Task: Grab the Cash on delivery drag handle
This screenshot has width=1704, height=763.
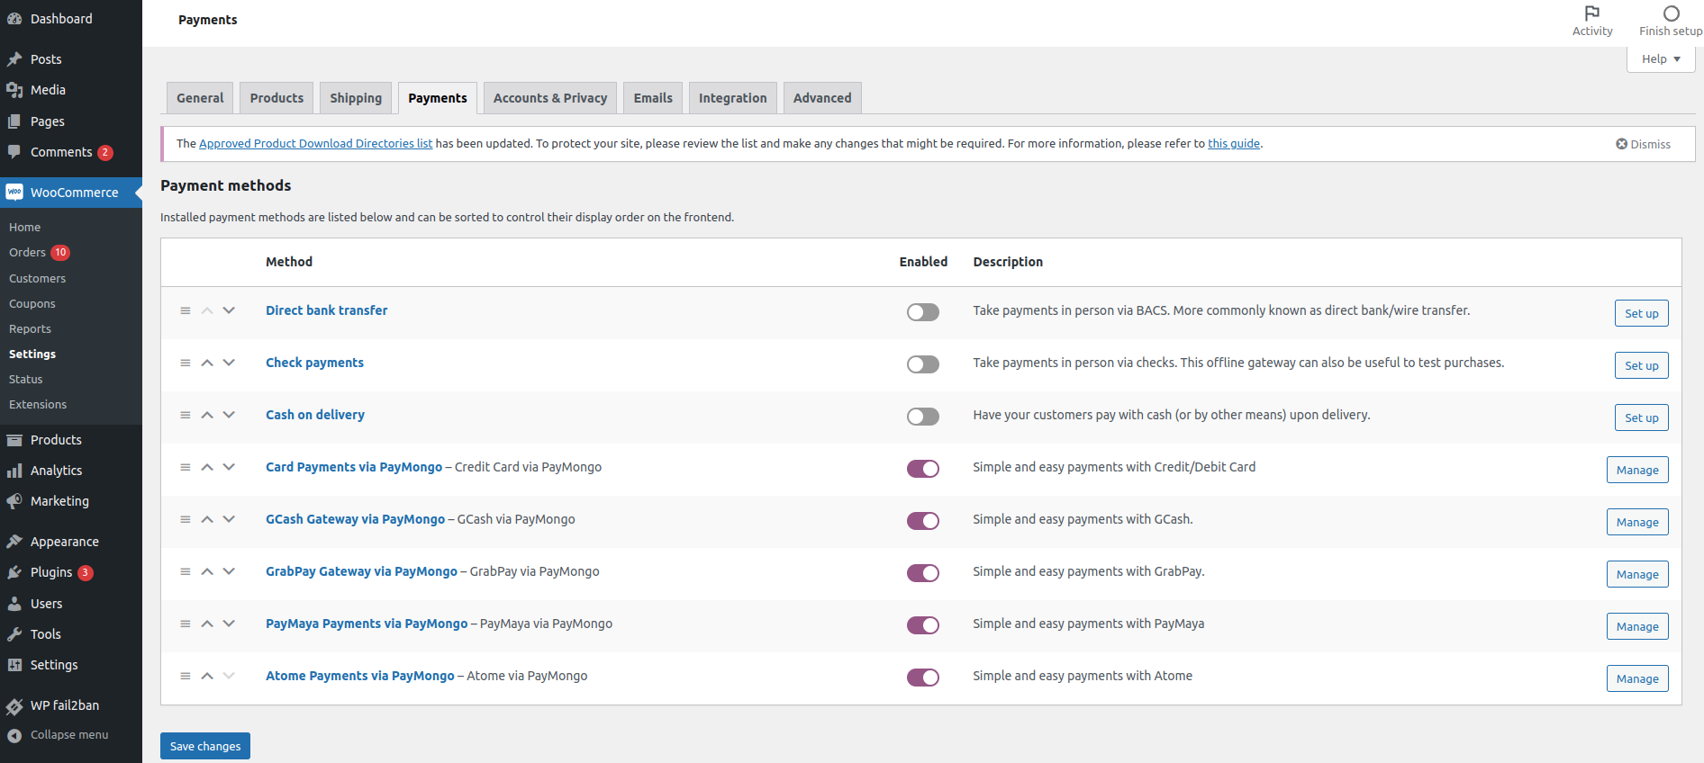Action: coord(186,415)
